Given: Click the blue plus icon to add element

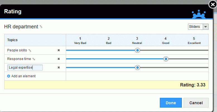Looking at the screenshot, I should [x=9, y=76].
